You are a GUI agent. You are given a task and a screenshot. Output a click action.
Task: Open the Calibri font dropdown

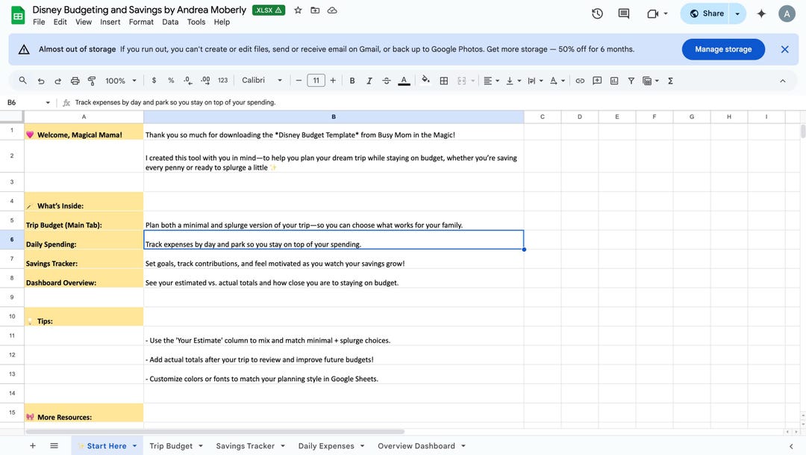coord(260,80)
